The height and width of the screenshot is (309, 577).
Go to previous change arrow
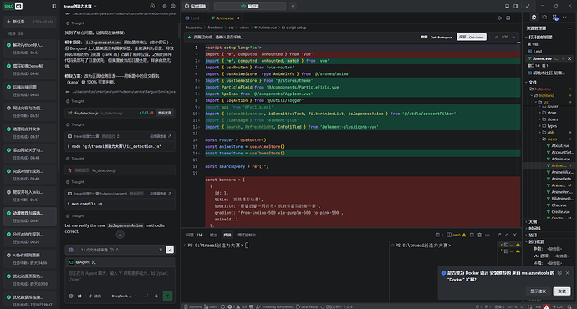496,37
